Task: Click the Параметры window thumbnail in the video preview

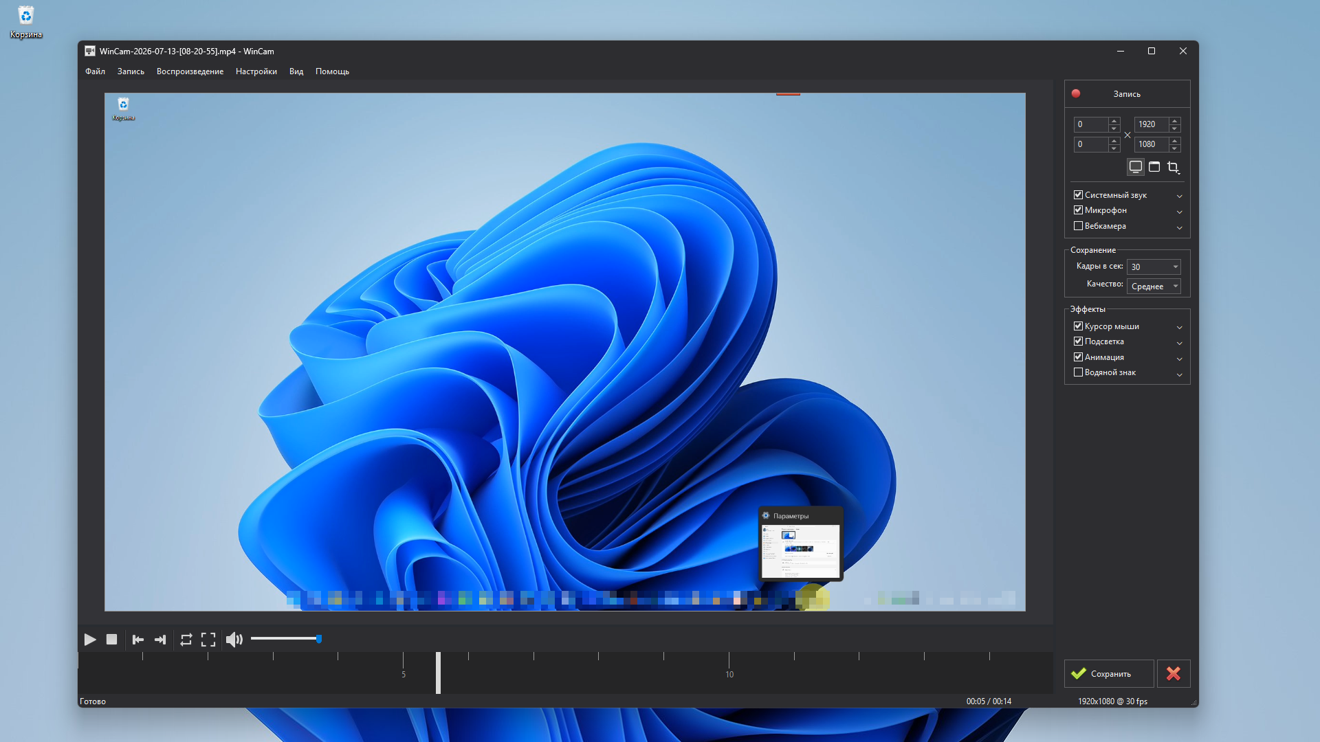Action: point(800,544)
